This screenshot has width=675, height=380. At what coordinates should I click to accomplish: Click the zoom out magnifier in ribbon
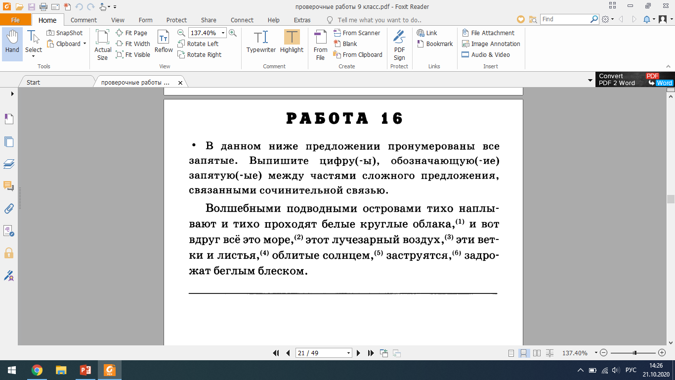pos(181,33)
